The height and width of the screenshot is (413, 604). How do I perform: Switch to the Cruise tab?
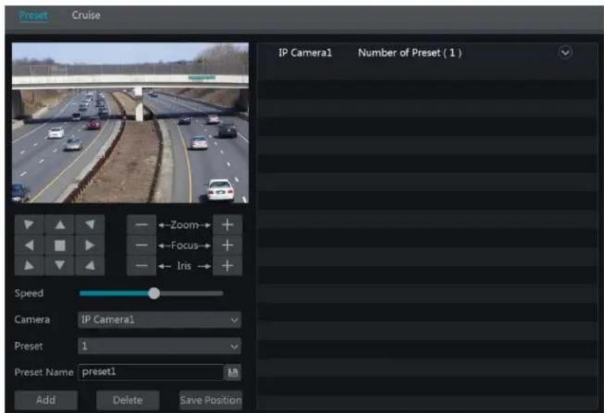point(86,15)
